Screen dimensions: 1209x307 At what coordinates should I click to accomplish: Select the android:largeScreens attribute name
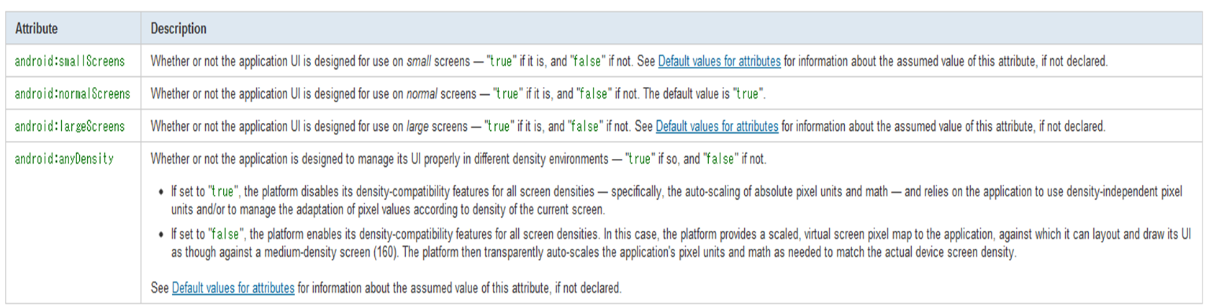(70, 126)
